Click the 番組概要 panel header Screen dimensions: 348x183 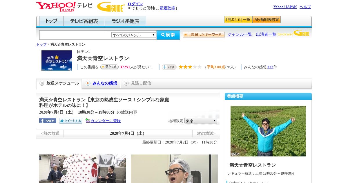tap(268, 96)
